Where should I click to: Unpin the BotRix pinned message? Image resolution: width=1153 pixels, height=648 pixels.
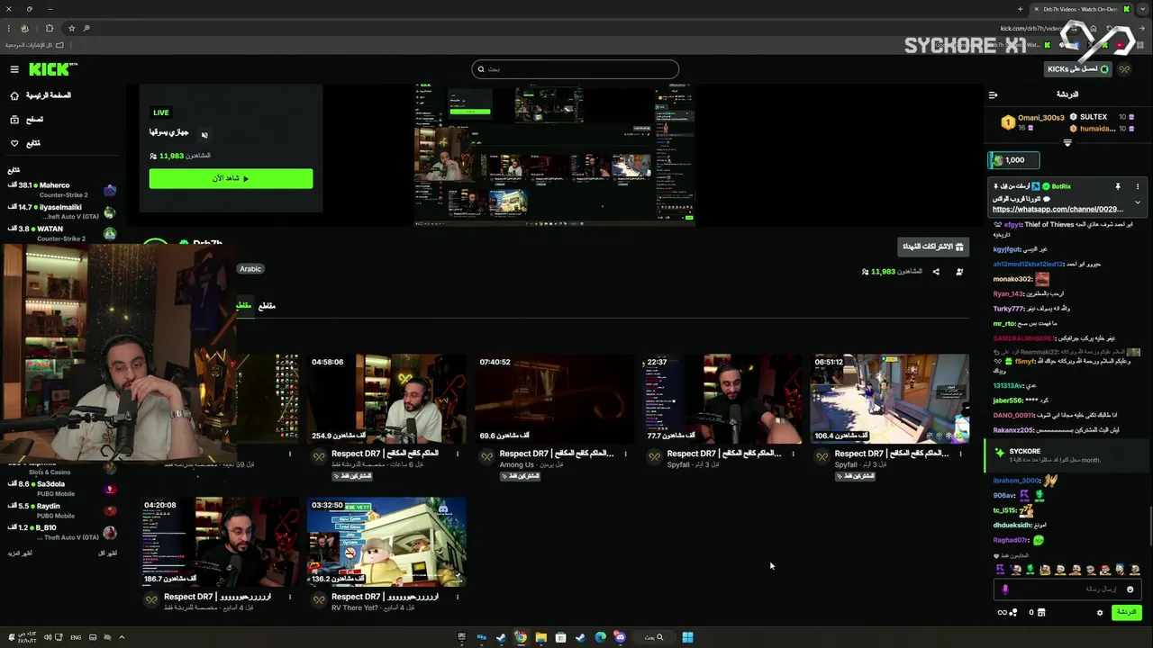coord(1118,186)
